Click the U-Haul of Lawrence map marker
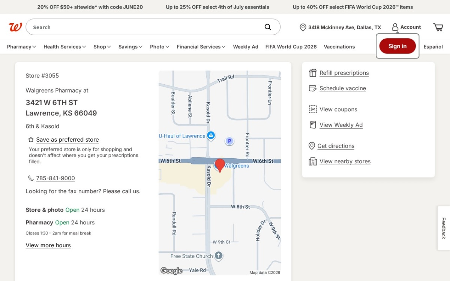The image size is (450, 281). [211, 135]
